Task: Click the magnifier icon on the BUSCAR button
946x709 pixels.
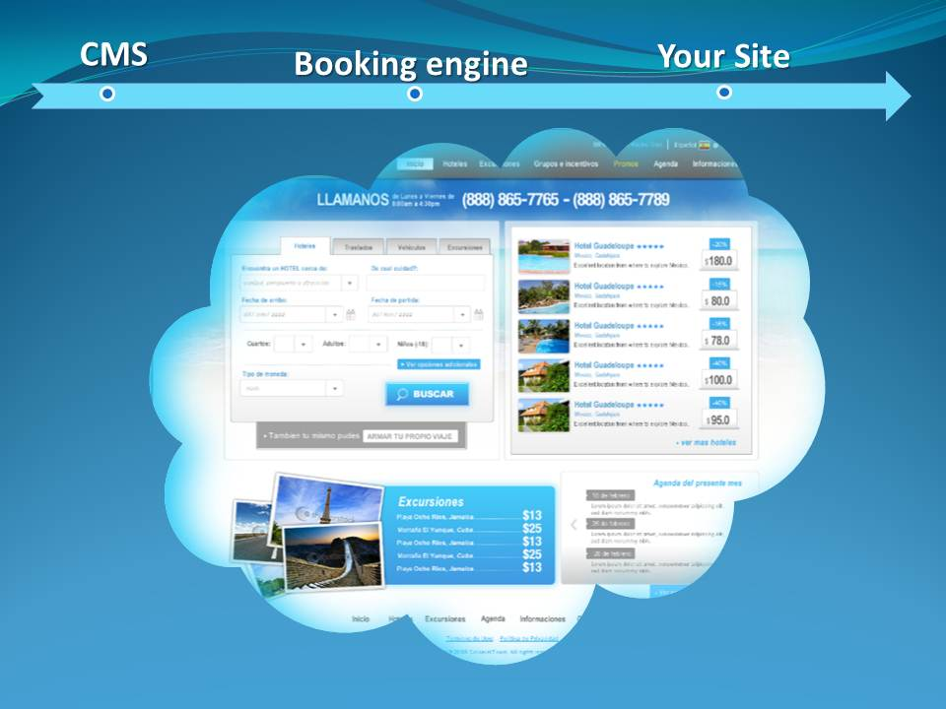Action: [401, 394]
